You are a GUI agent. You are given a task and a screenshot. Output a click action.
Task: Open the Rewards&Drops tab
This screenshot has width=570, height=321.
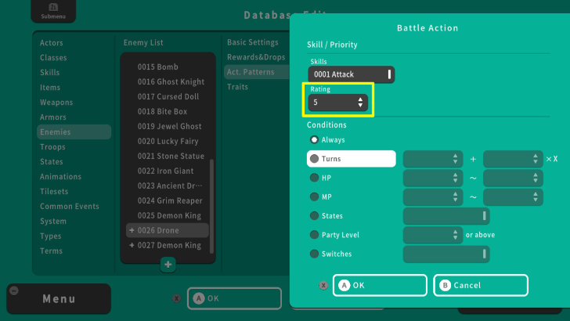(256, 57)
